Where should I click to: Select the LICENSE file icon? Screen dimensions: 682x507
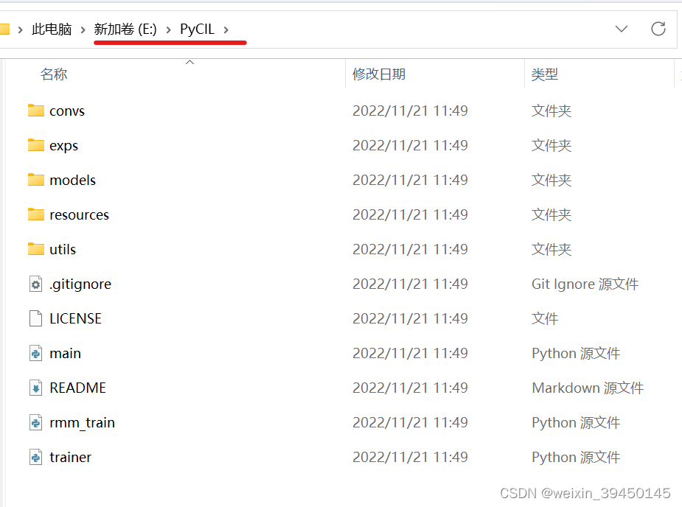coord(35,318)
